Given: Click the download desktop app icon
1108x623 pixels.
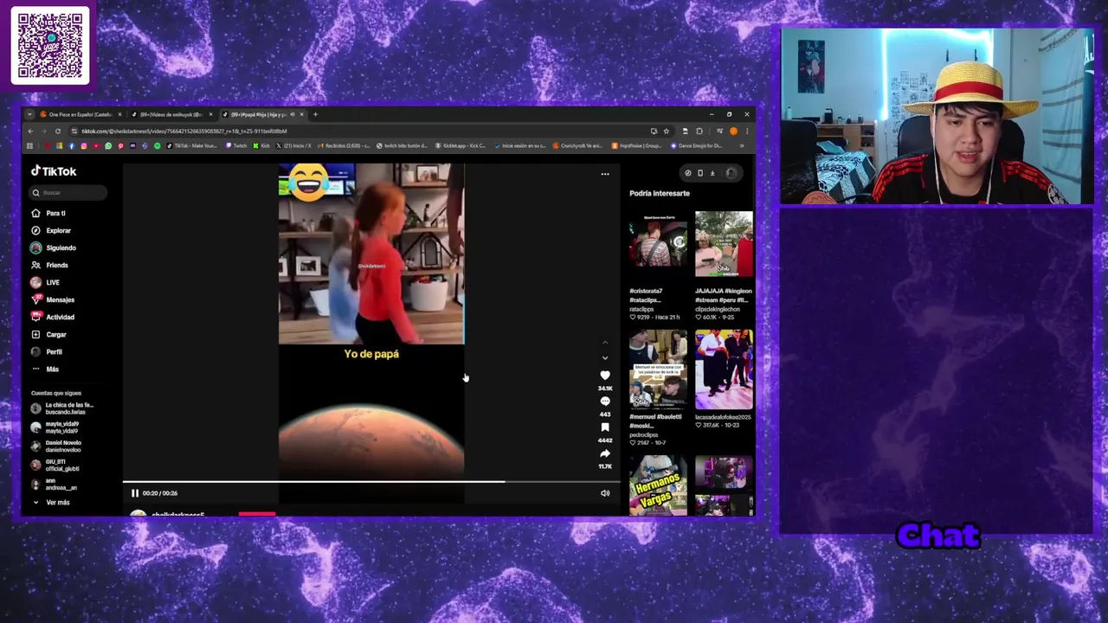Looking at the screenshot, I should [712, 173].
